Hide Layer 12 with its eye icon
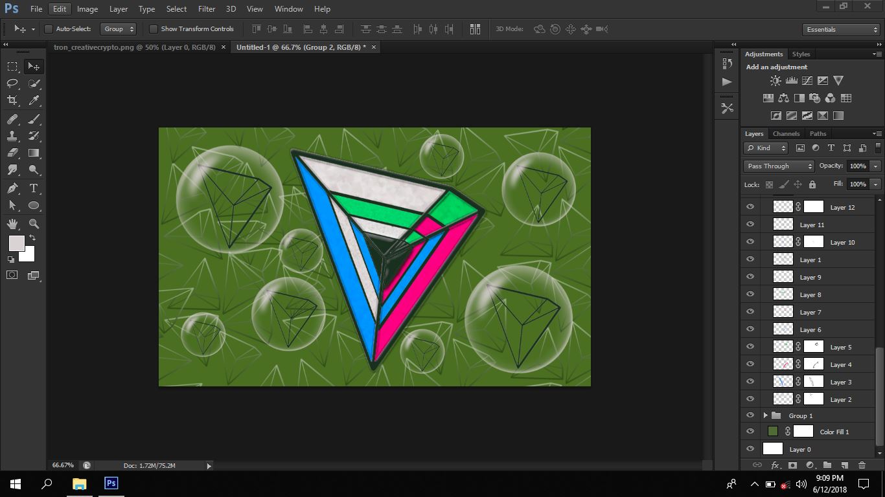The width and height of the screenshot is (885, 497). (750, 207)
